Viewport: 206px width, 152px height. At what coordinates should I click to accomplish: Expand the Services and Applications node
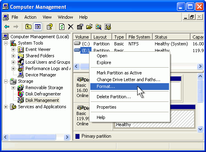(6, 107)
